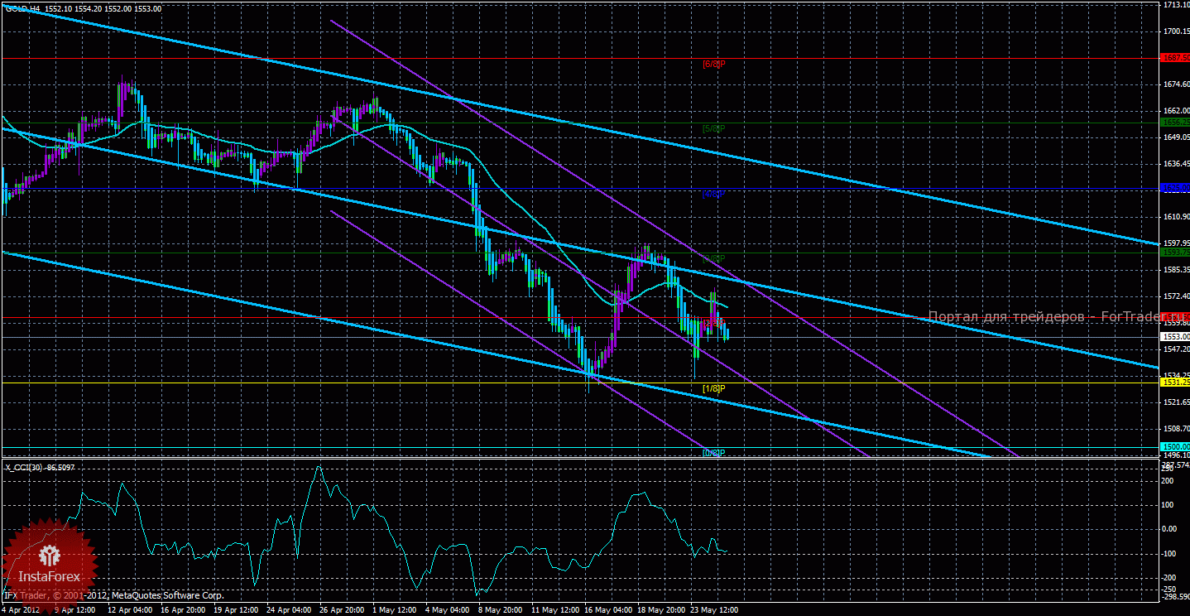Click the 23 May 12:00 time label

click(714, 609)
